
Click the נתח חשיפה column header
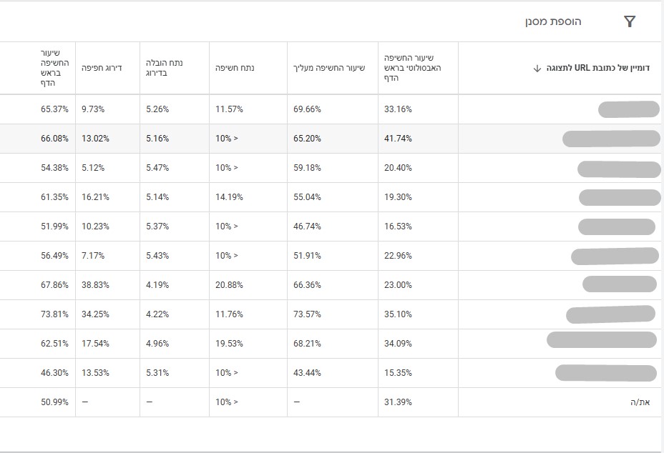[235, 68]
